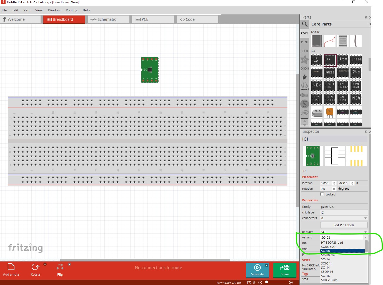Click the chip label input field
This screenshot has width=383, height=285.
click(344, 213)
